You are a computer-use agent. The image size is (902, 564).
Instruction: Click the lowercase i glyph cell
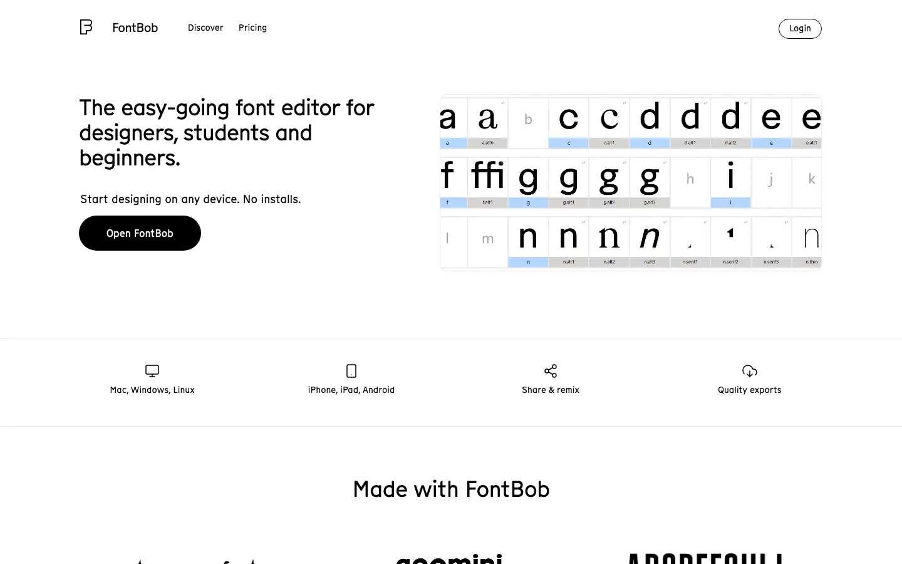coord(730,182)
